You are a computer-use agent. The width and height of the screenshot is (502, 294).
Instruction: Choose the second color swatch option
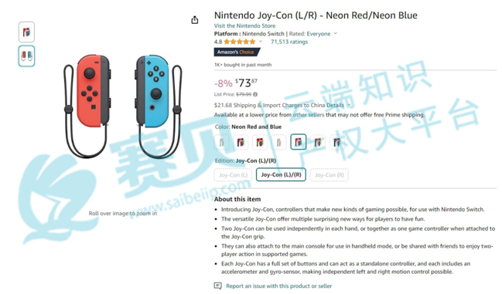pyautogui.click(x=241, y=142)
